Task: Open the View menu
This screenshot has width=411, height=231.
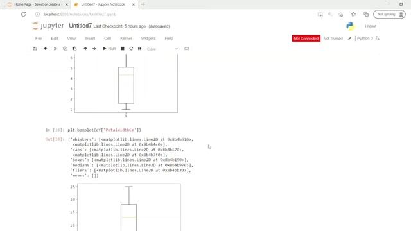Action: 71,38
